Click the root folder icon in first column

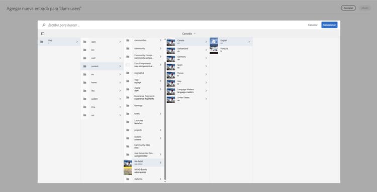[x=42, y=42]
